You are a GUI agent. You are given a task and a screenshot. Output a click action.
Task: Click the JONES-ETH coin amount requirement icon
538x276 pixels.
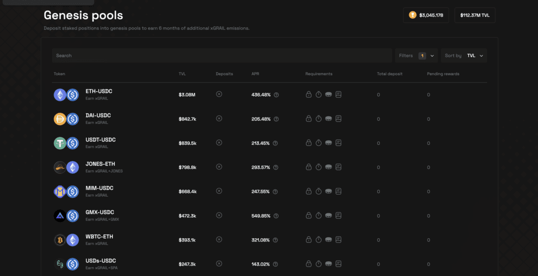click(328, 167)
